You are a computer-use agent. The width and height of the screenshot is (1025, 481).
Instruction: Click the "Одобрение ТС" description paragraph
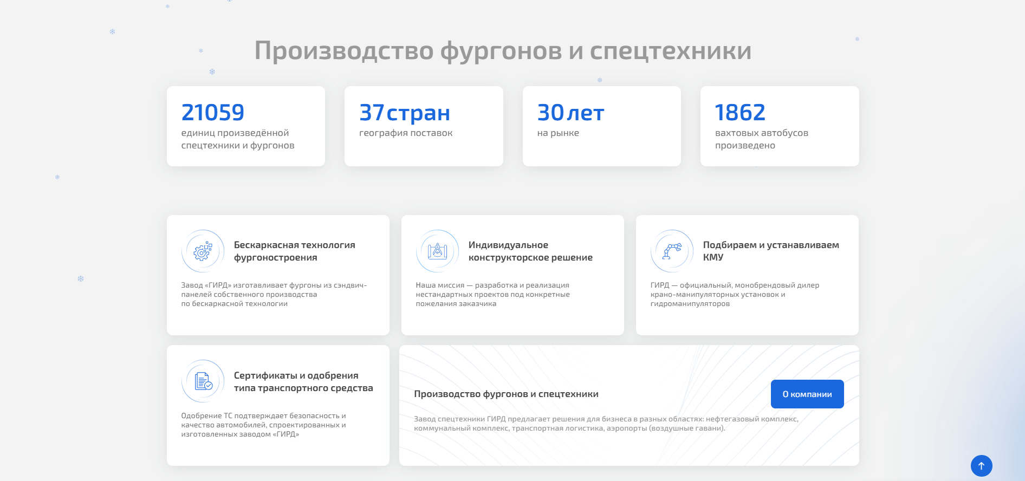[263, 425]
